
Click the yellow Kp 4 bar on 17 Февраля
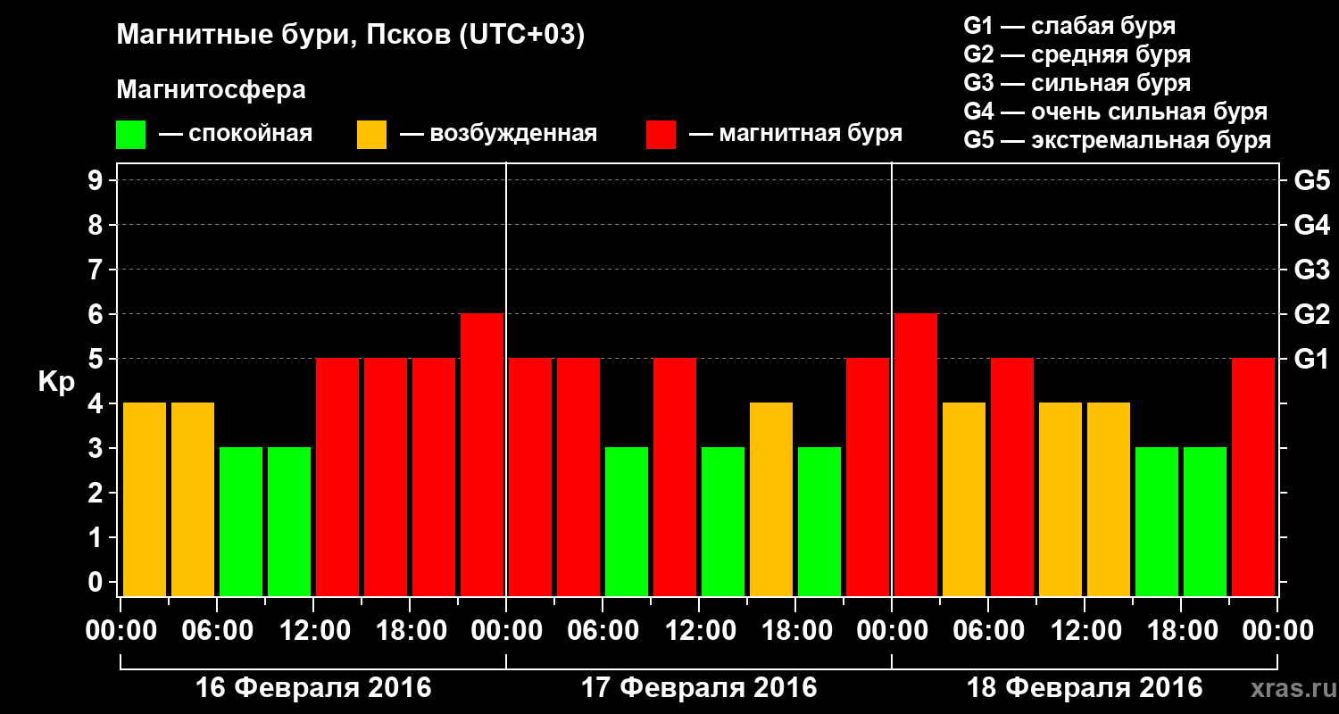tap(771, 499)
